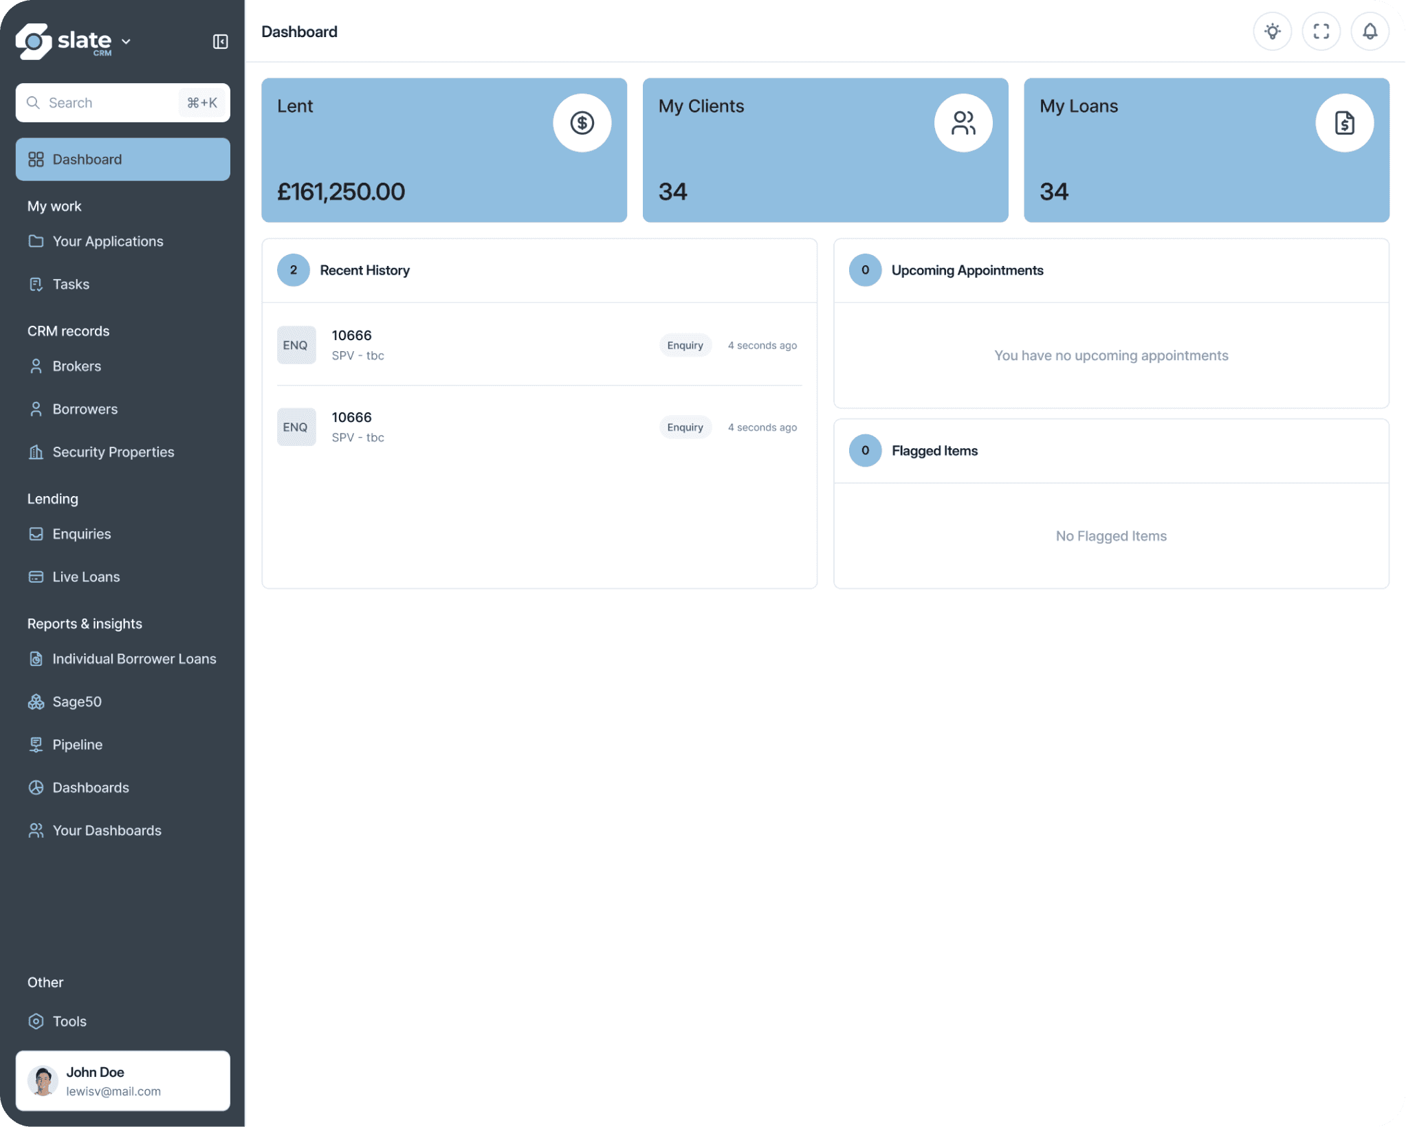
Task: Navigate to Live Loans
Action: coord(86,577)
